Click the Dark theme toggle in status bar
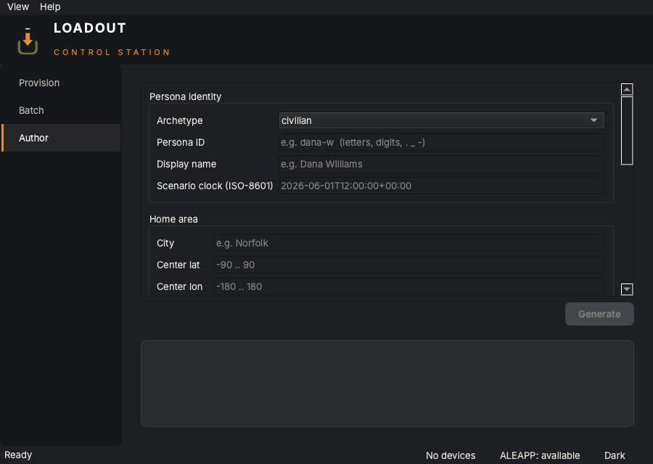This screenshot has width=653, height=464. point(615,455)
